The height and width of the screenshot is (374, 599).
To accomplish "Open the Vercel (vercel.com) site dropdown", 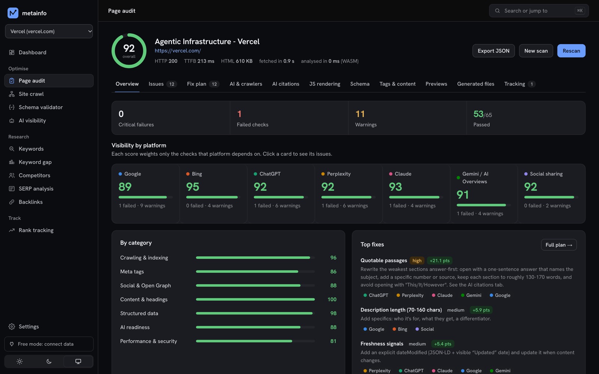I will [x=49, y=31].
